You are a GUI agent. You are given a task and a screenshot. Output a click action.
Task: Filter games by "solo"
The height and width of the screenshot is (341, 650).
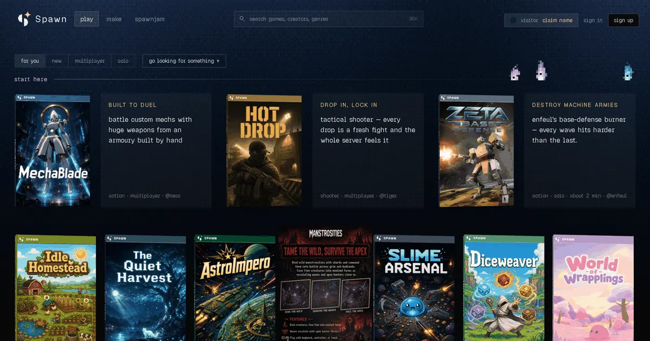coord(123,61)
